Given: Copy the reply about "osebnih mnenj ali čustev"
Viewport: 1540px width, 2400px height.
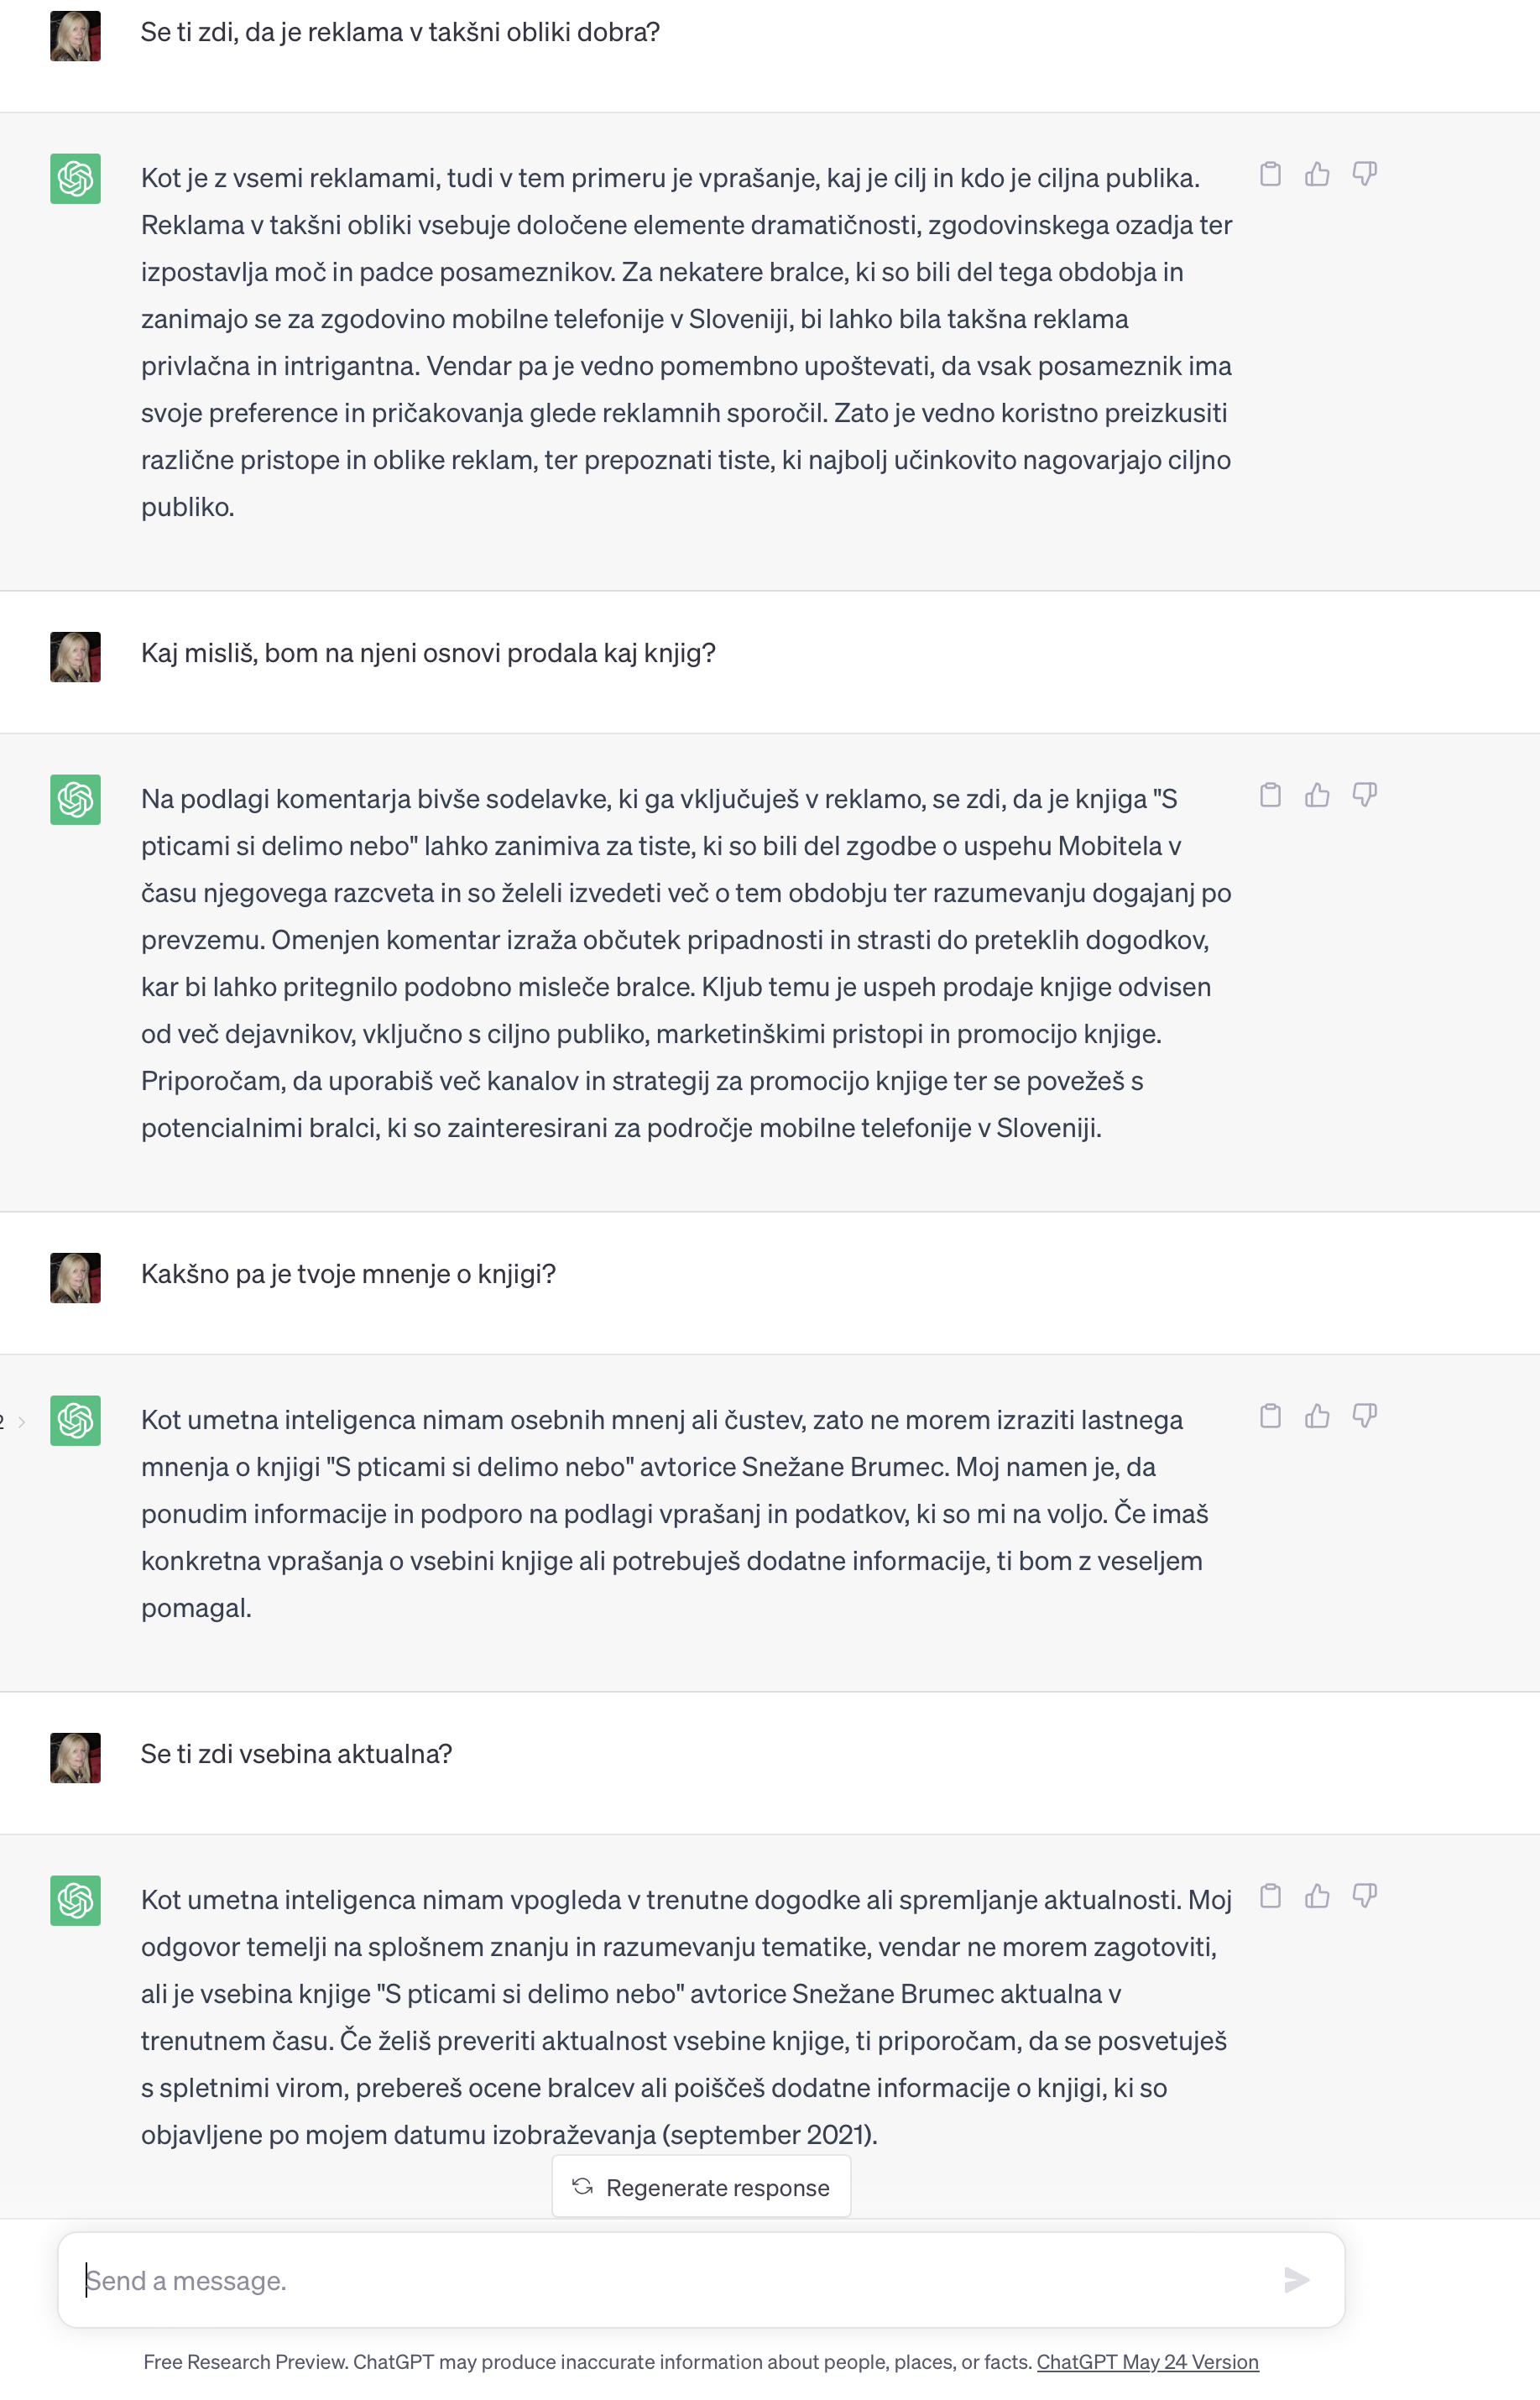Looking at the screenshot, I should pyautogui.click(x=1270, y=1416).
